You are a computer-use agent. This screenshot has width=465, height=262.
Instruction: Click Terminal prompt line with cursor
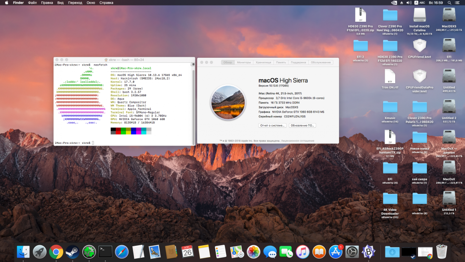74,143
